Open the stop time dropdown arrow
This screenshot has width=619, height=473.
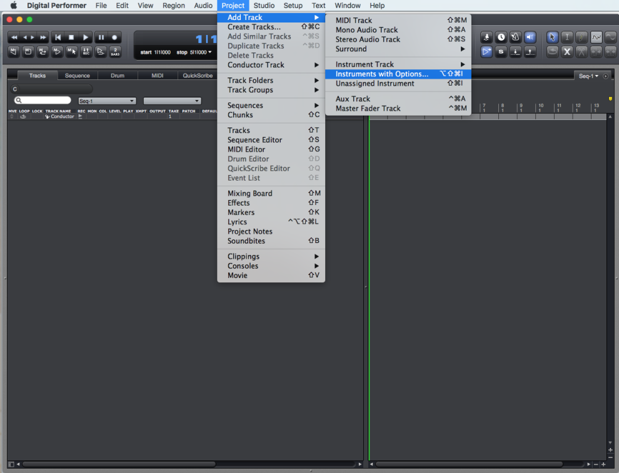[x=209, y=52]
